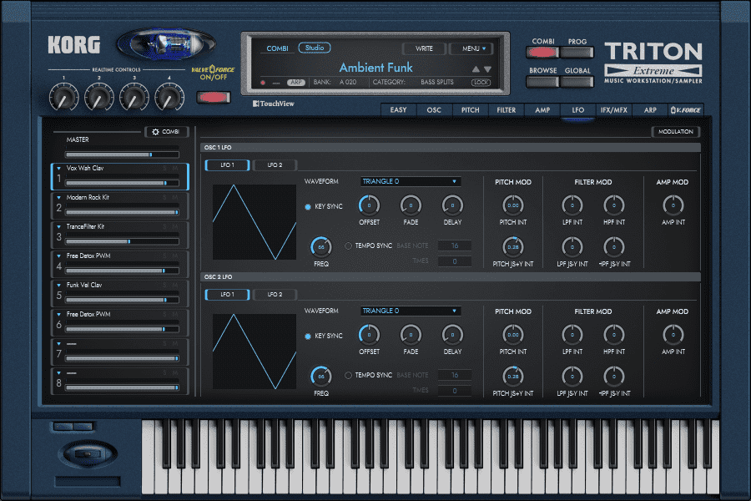Select LFO 2 tab in OSC 1 LFO

point(275,165)
